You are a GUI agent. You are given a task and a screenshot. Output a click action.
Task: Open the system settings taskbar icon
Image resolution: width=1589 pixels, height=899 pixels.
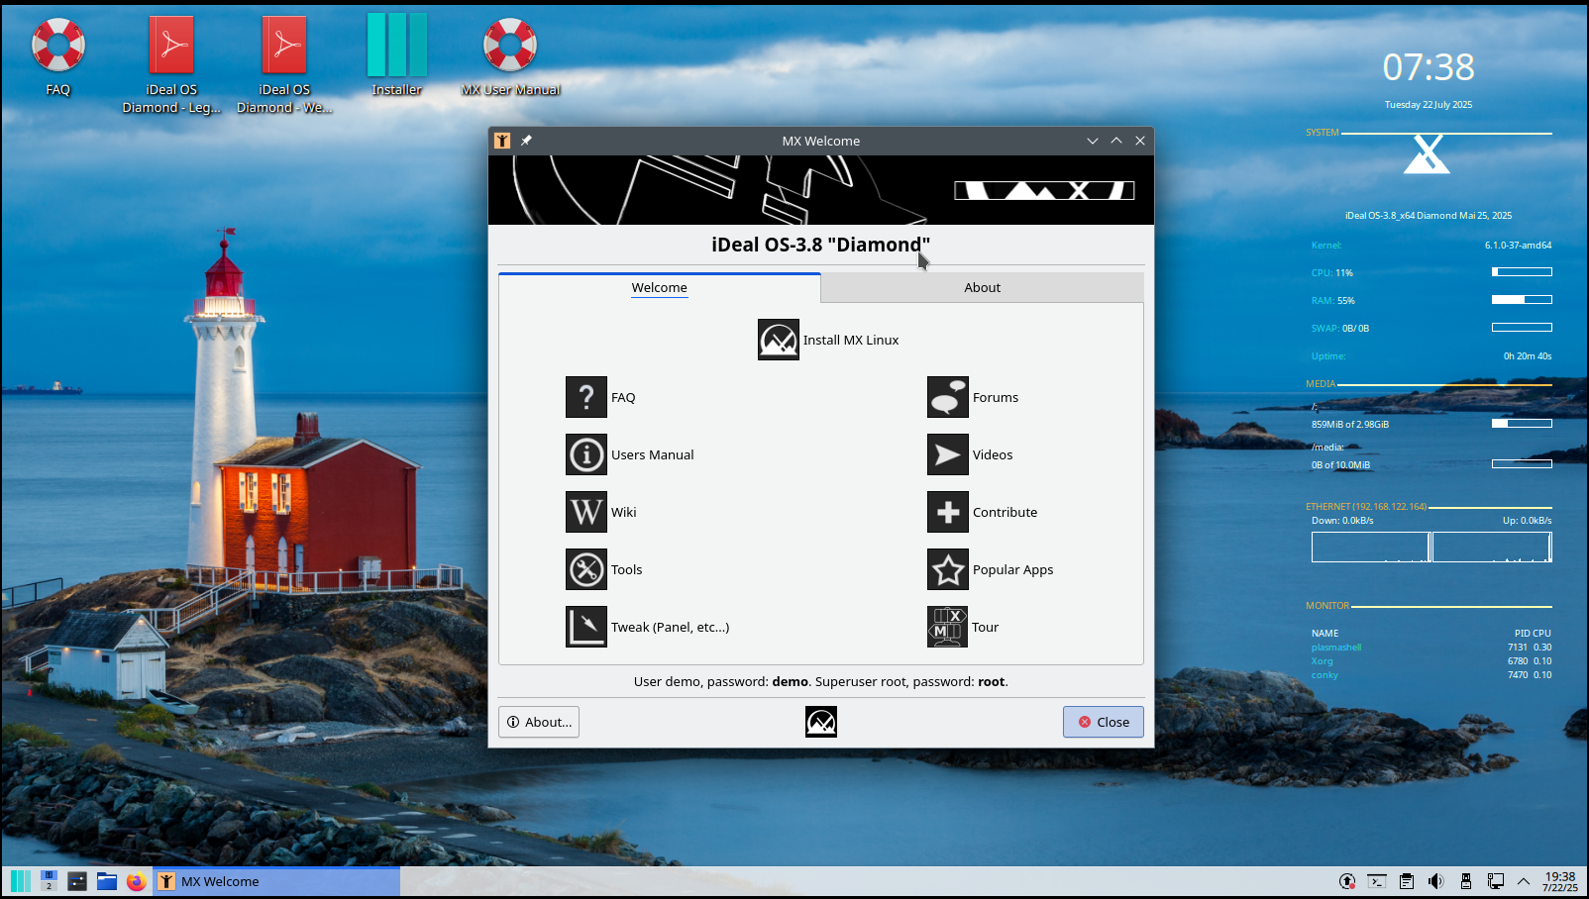(77, 881)
